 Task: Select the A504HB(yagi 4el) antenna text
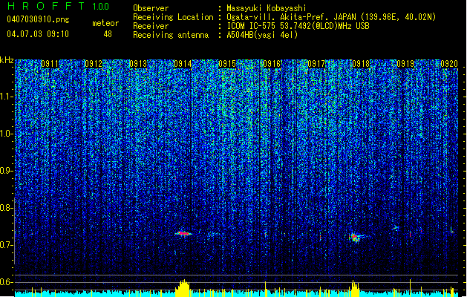pyautogui.click(x=262, y=35)
